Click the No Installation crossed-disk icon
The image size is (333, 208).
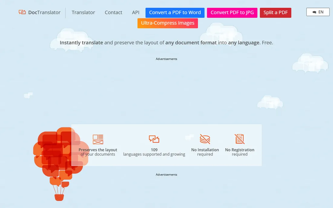(205, 139)
